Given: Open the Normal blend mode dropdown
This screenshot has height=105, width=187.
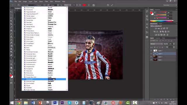Looking at the screenshot, I should click(156, 44).
